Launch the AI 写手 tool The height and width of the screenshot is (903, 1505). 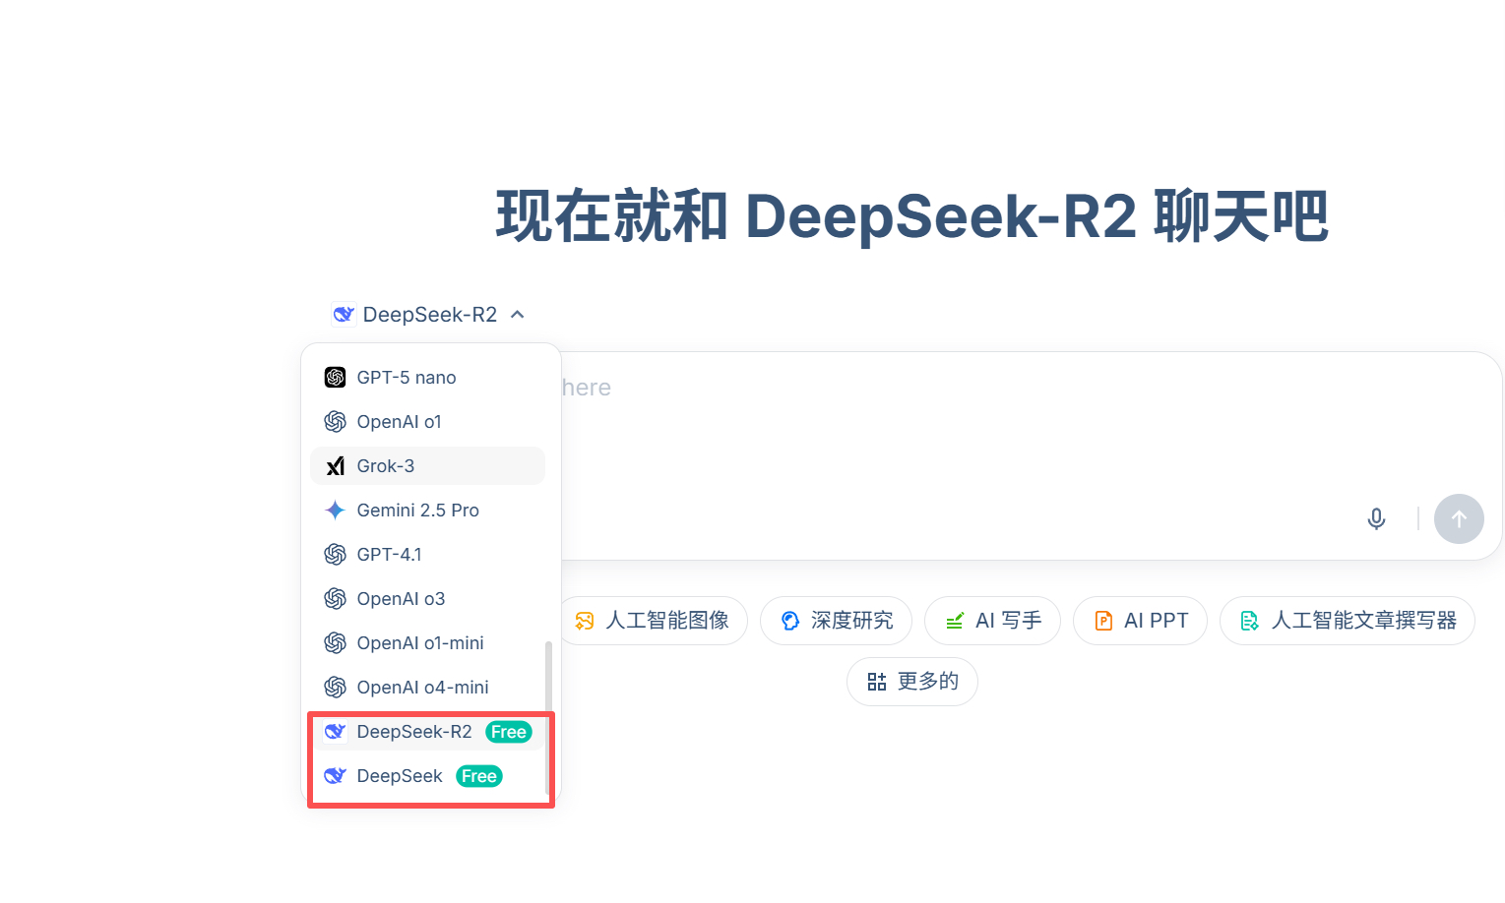(x=992, y=621)
